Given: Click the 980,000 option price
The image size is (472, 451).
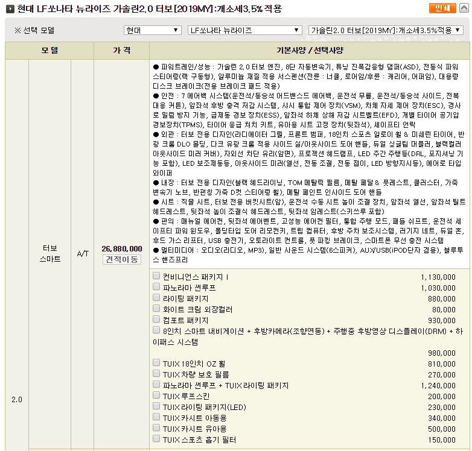Looking at the screenshot, I should [442, 353].
